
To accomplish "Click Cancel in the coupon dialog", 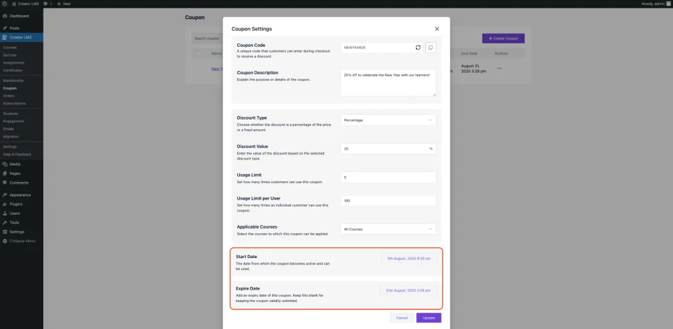I will pos(402,318).
